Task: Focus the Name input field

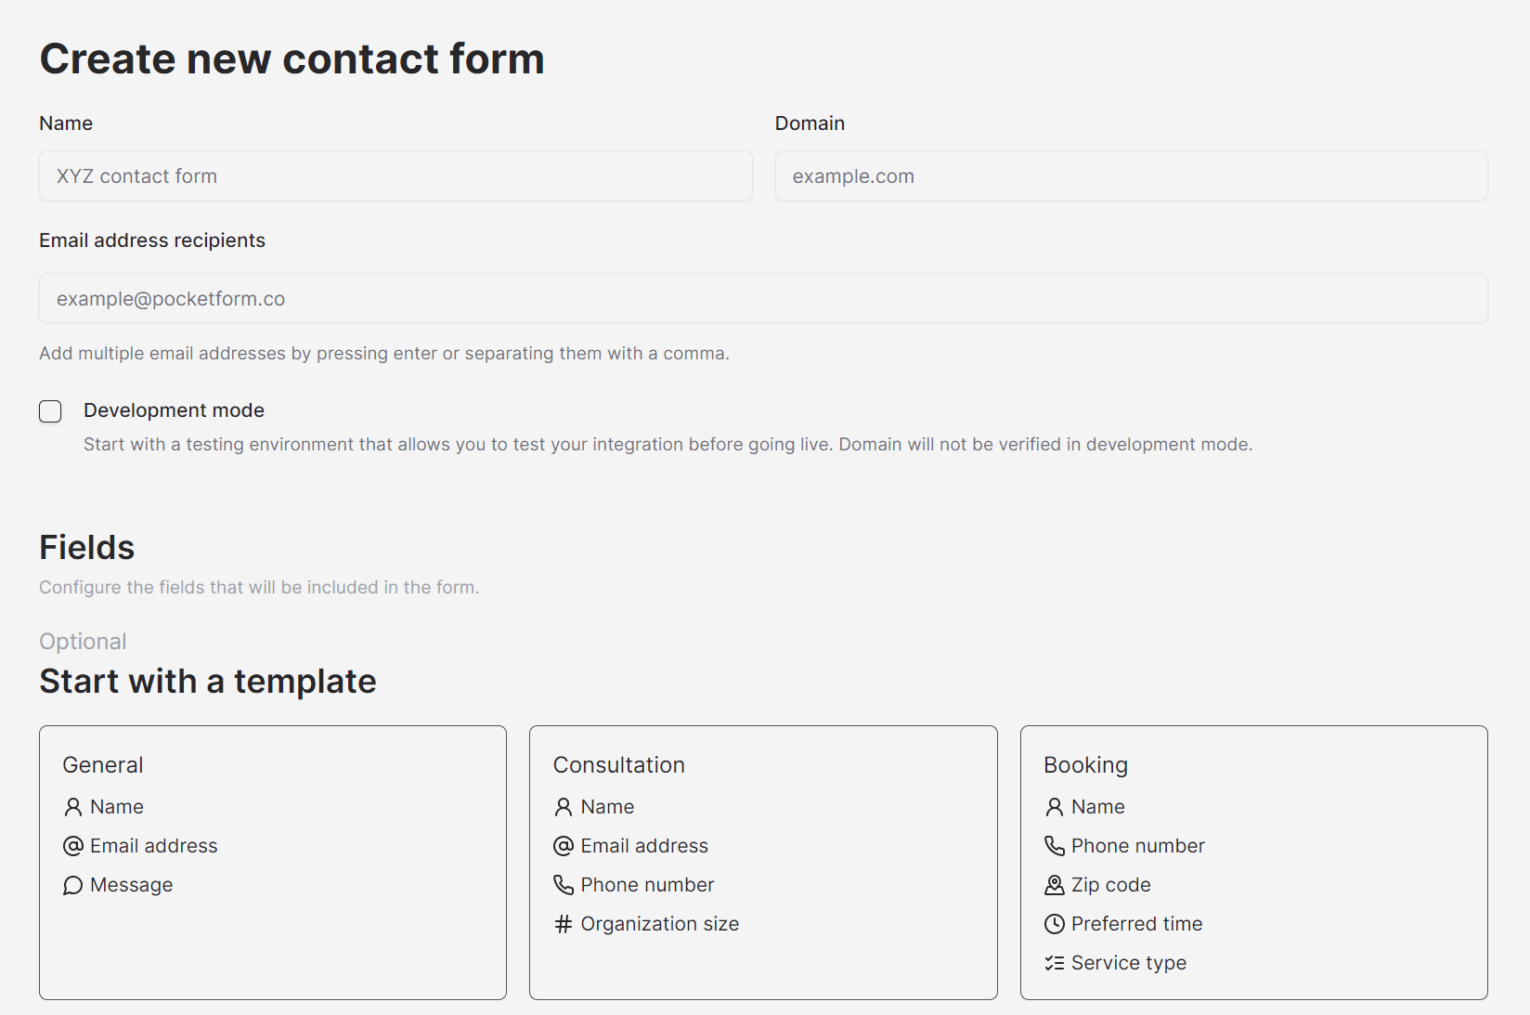Action: point(395,176)
